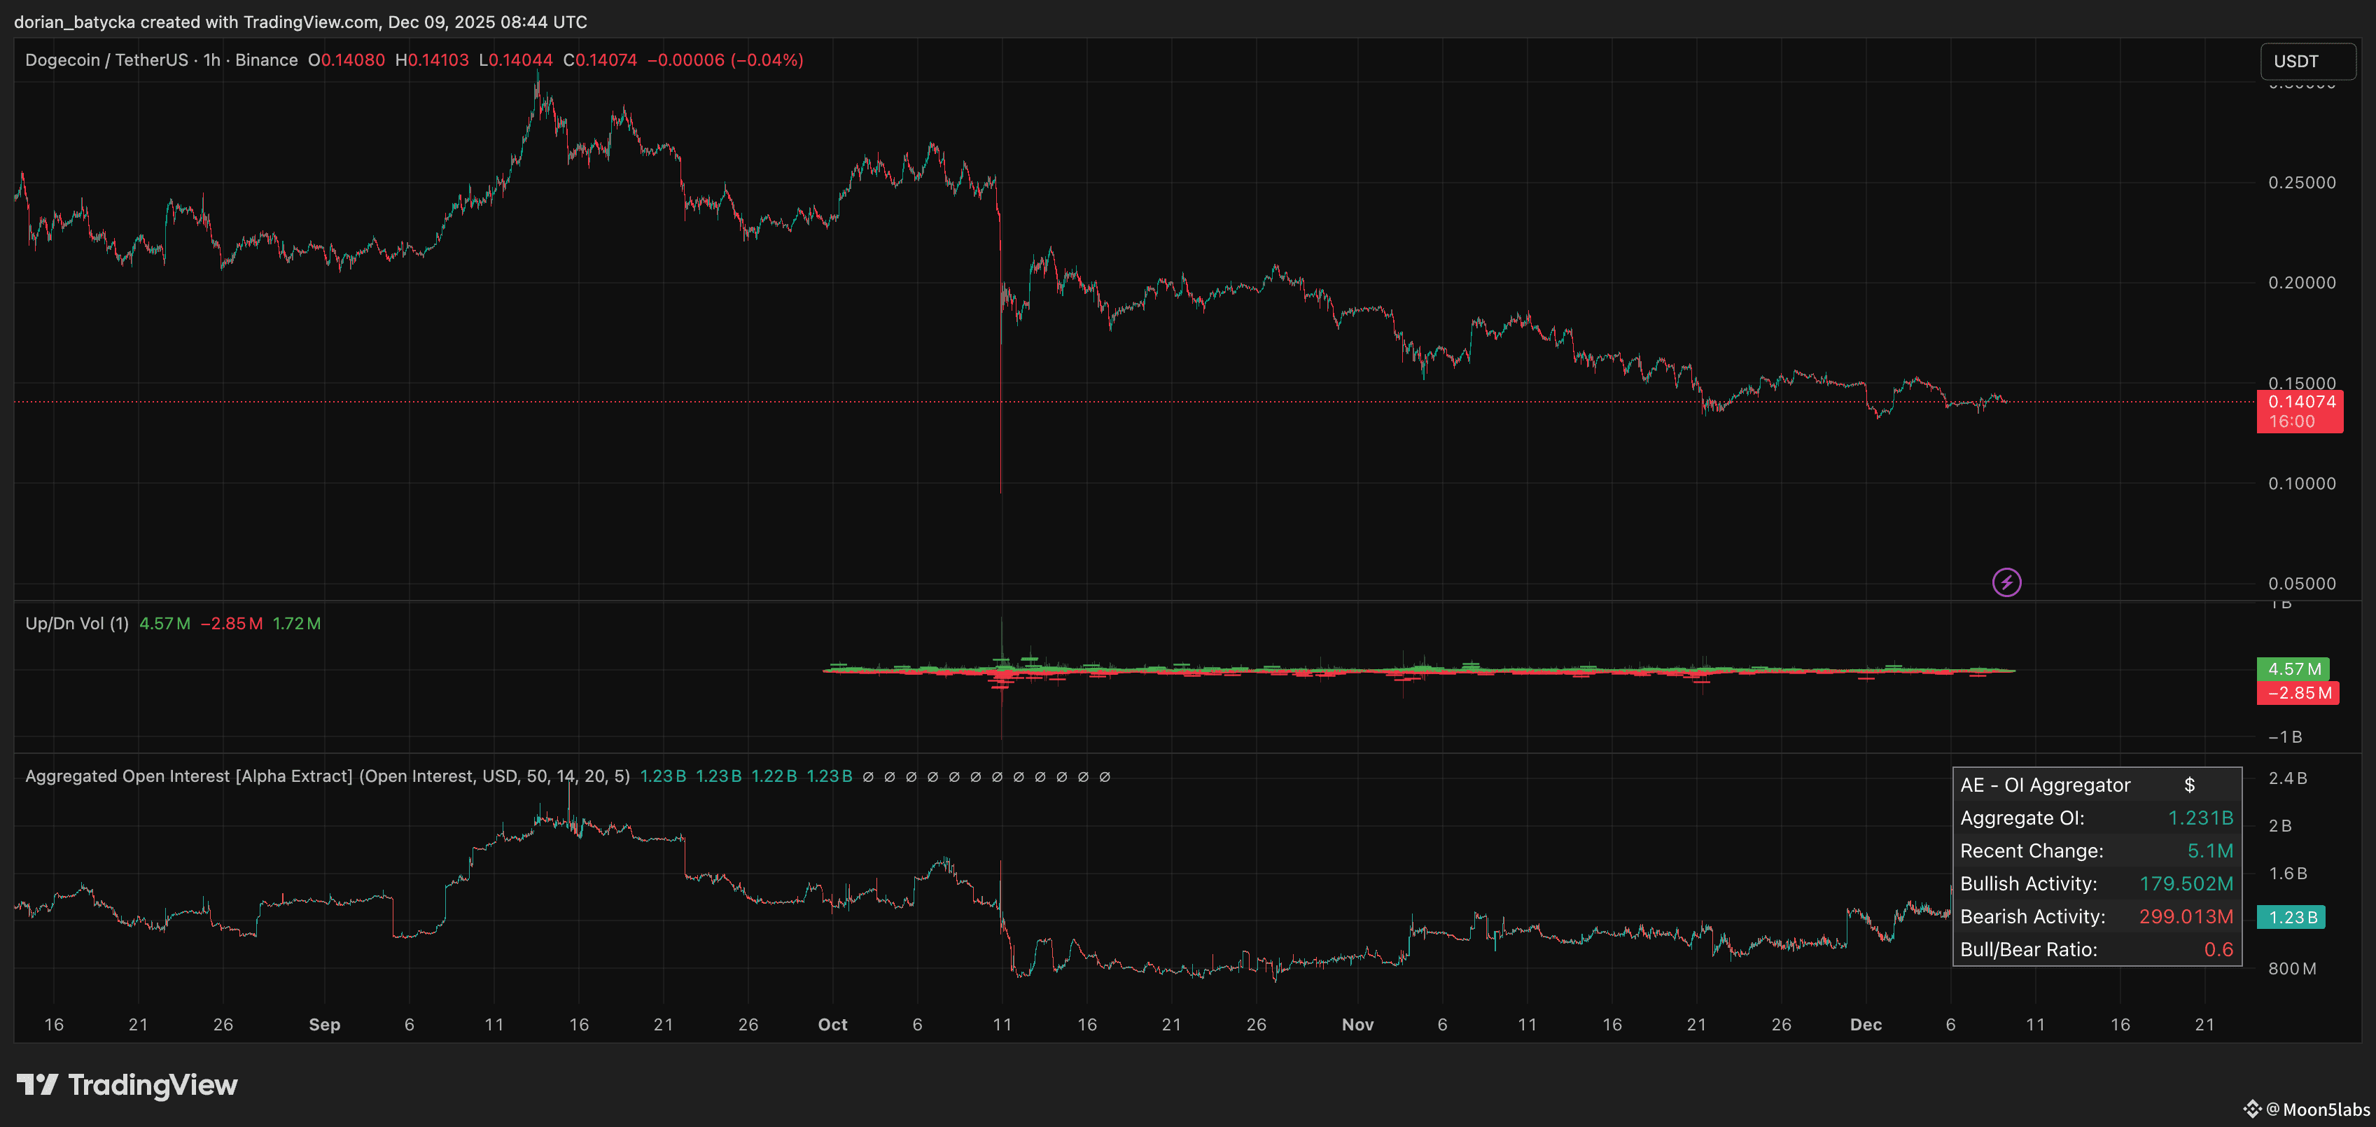Screen dimensions: 2376x1127
Task: Click the red −2.85 M volume axis label
Action: 2298,692
